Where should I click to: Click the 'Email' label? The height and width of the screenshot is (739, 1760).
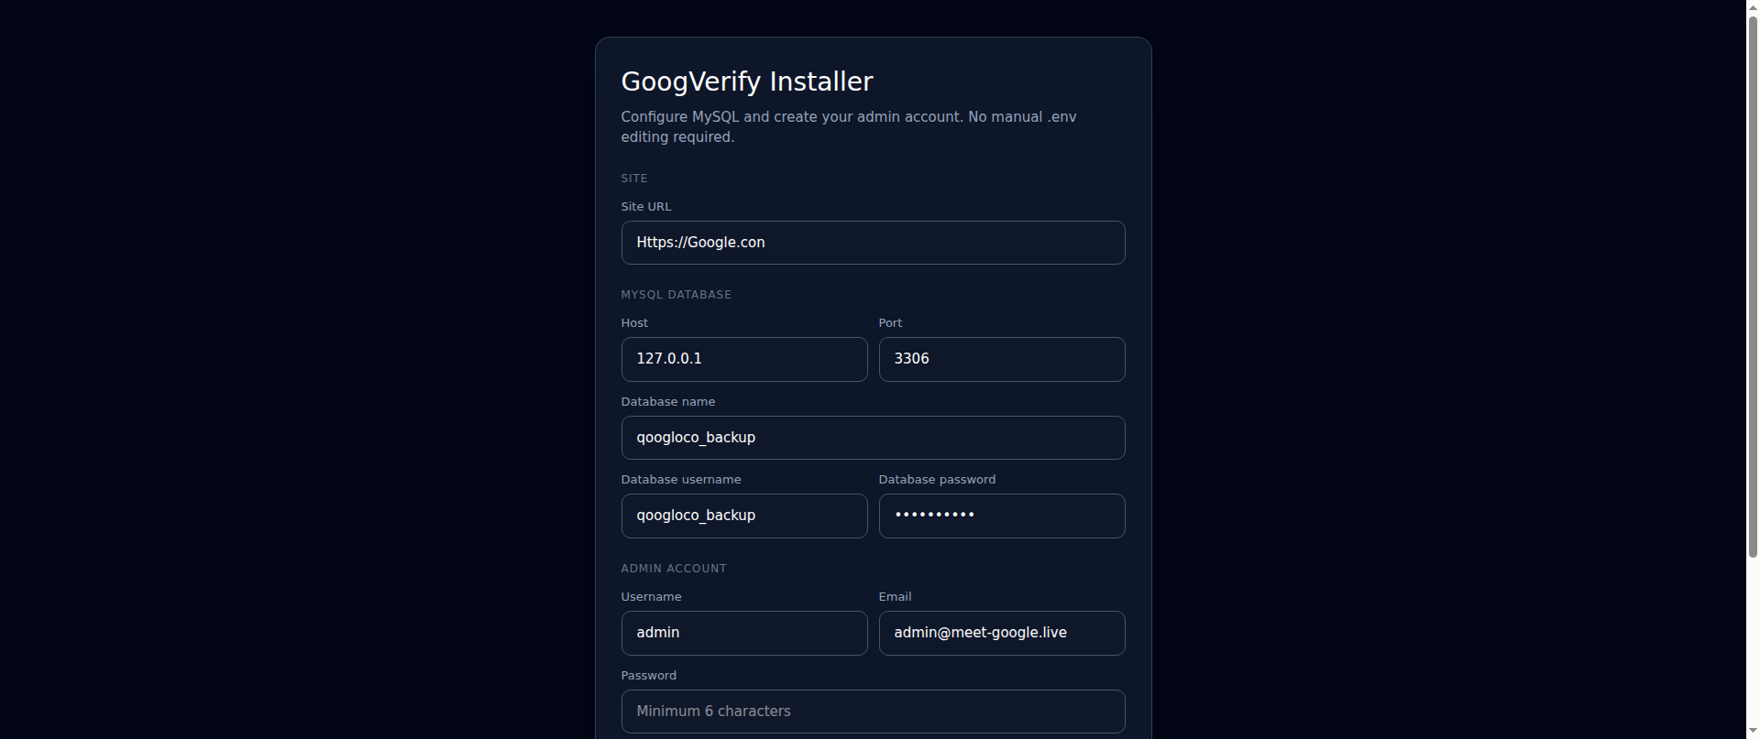point(895,596)
